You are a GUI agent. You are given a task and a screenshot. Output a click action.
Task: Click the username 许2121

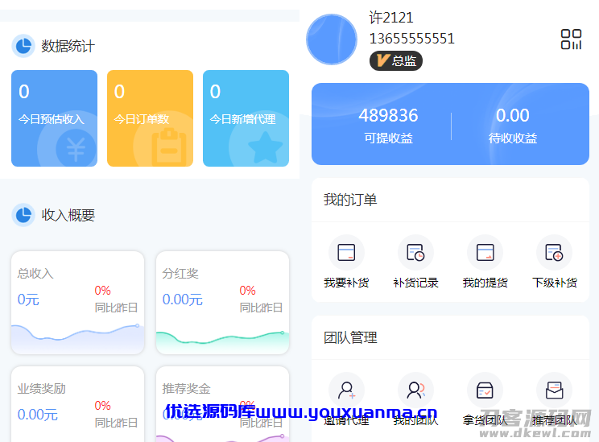[391, 18]
